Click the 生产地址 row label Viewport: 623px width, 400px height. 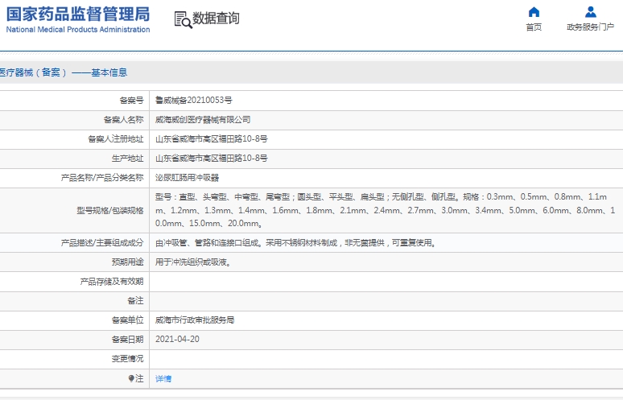tap(127, 158)
